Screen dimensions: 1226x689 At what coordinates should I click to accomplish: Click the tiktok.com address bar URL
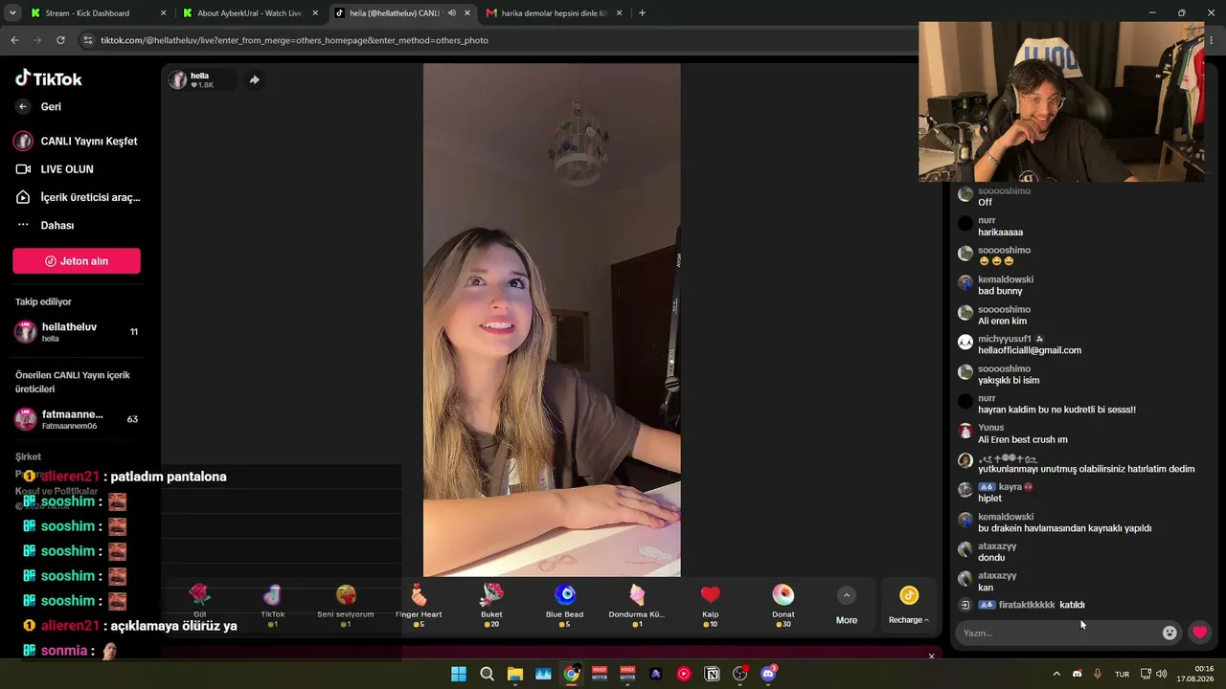(294, 40)
